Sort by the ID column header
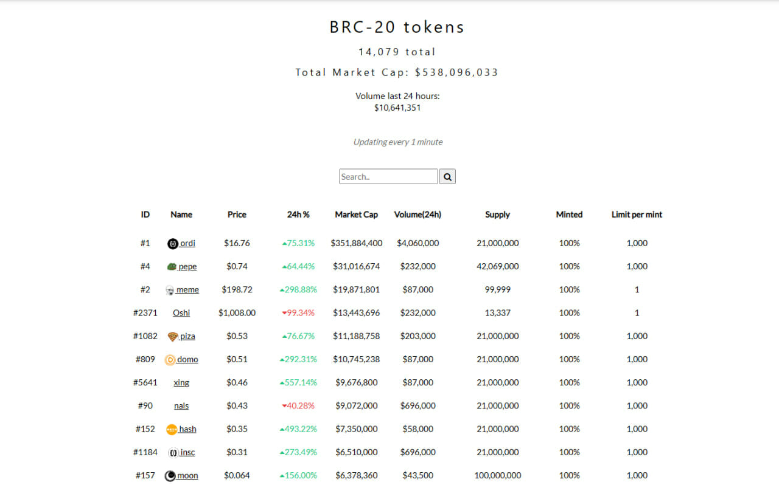 click(145, 215)
